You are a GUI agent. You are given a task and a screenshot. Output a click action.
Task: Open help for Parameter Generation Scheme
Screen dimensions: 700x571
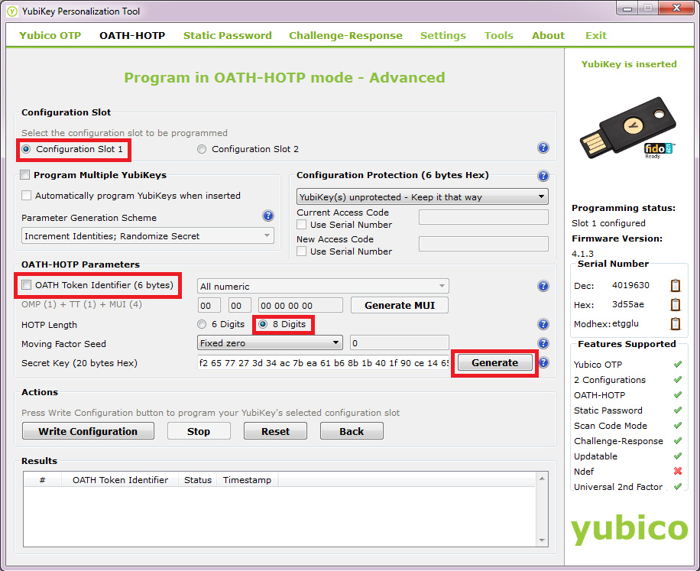(268, 216)
